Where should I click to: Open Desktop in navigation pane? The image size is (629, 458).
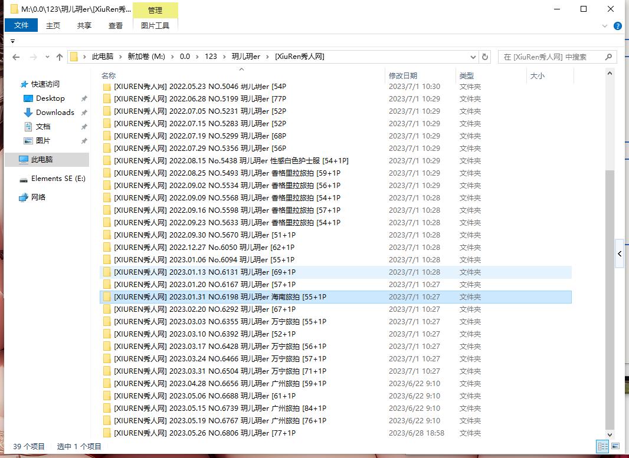pyautogui.click(x=50, y=98)
